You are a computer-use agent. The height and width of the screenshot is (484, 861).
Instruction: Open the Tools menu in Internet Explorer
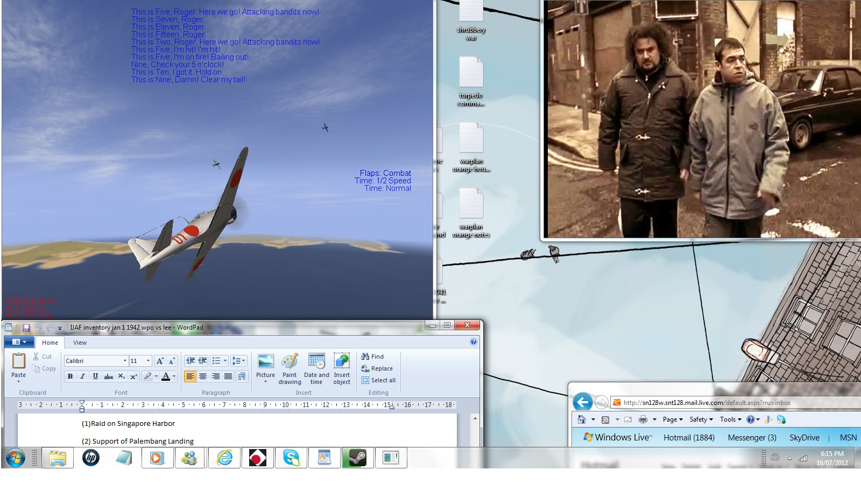731,419
